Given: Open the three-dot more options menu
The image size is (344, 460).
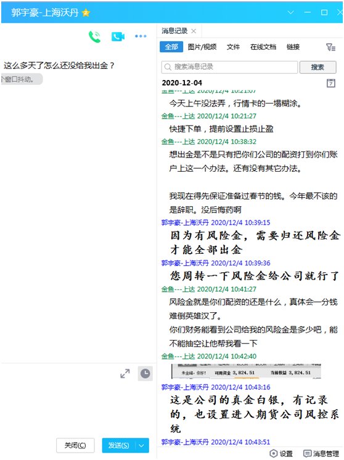Looking at the screenshot, I should [x=141, y=36].
